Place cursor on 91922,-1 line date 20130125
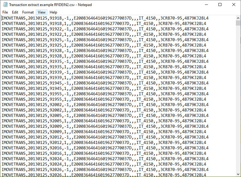 click(x=38, y=29)
